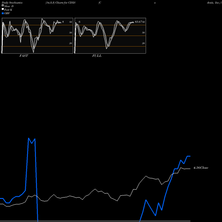Click the 50 axis label in FAST chart
The width and height of the screenshot is (222, 222).
pos(71,32)
